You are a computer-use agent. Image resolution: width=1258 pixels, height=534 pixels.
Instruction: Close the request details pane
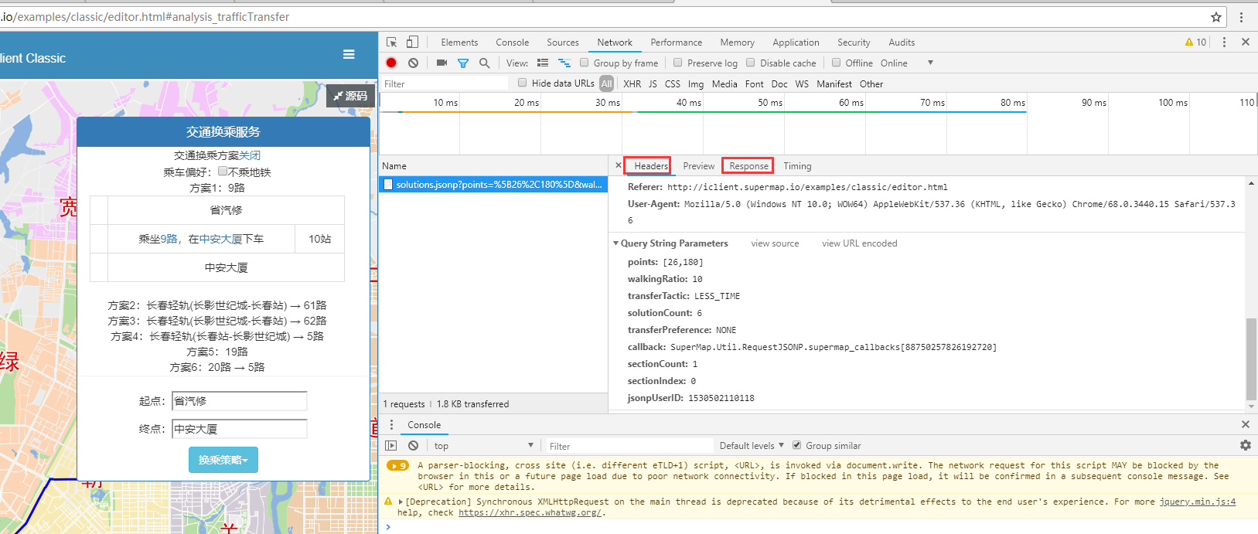pos(619,165)
